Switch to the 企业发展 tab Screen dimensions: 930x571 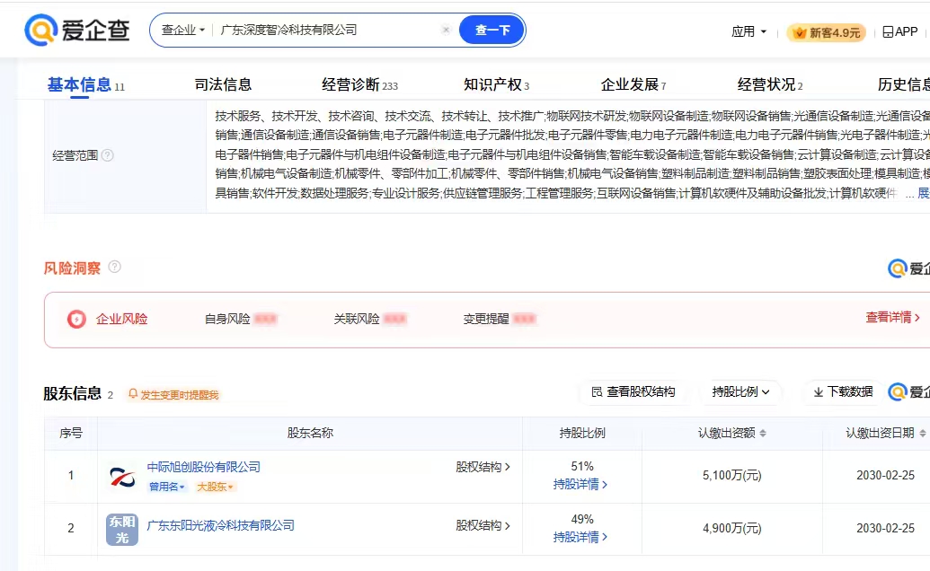(x=633, y=84)
